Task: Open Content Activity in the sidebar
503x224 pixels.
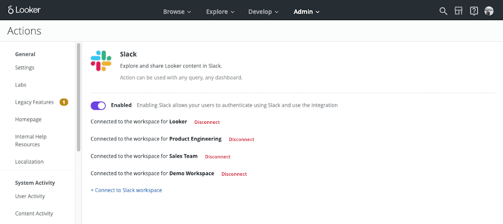Action: point(34,213)
